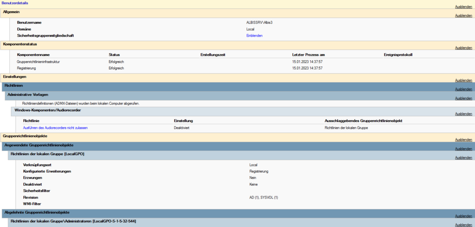The width and height of the screenshot is (475, 227).
Task: Show security group membership via Einblenden
Action: point(254,36)
